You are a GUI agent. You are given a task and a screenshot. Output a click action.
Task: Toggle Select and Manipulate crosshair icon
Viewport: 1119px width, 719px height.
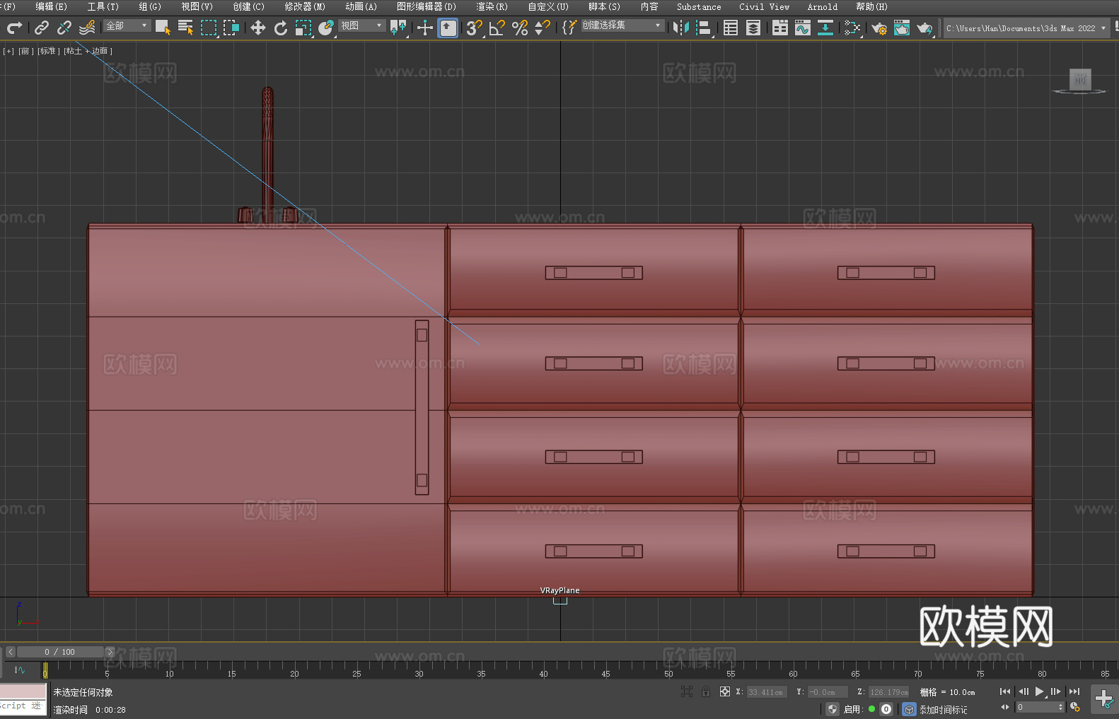tap(425, 28)
